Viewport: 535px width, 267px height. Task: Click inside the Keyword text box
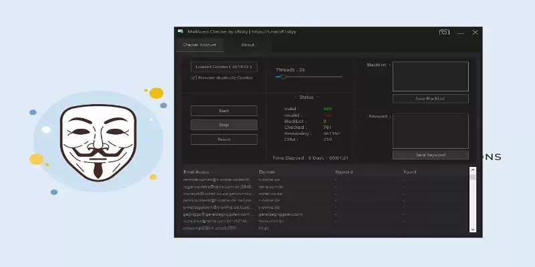431,131
